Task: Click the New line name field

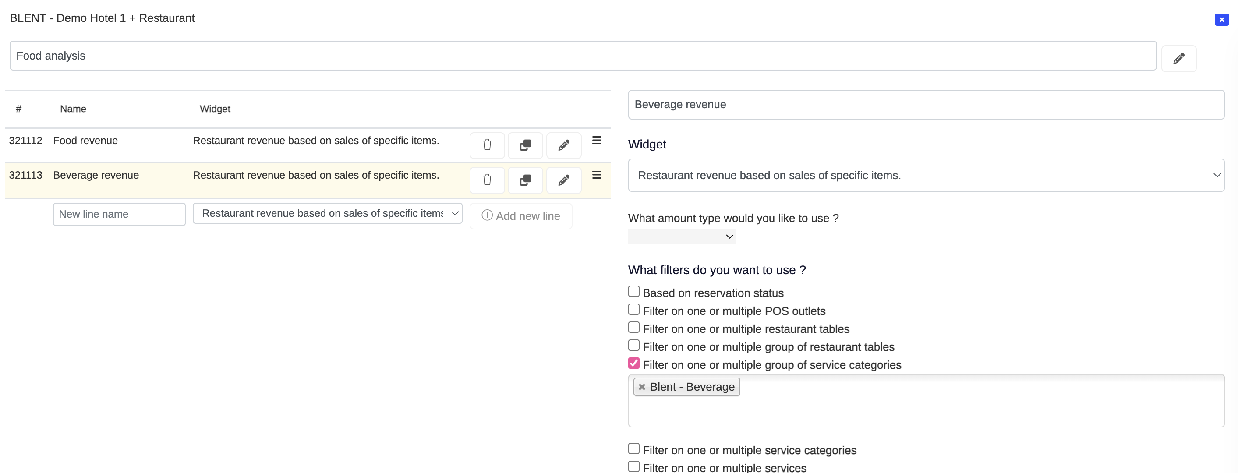Action: [x=119, y=215]
